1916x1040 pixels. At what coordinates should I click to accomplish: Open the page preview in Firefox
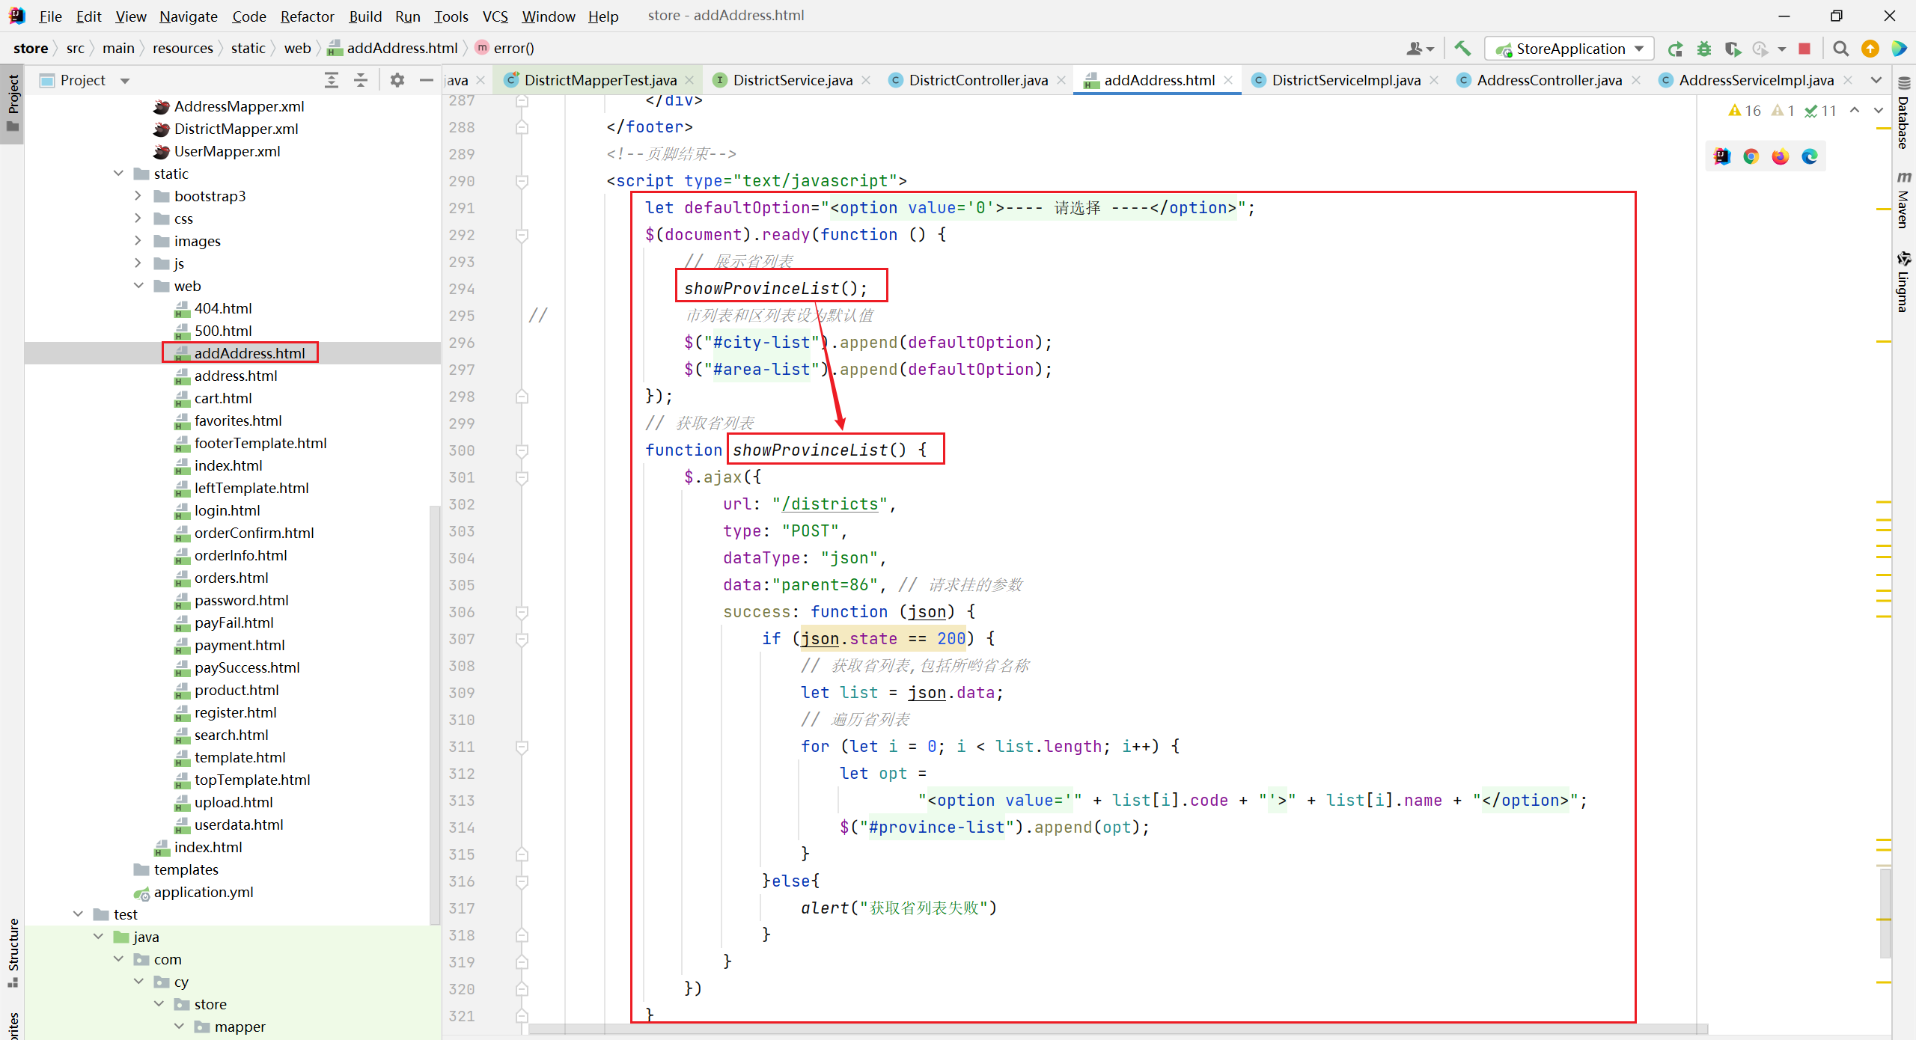coord(1780,156)
